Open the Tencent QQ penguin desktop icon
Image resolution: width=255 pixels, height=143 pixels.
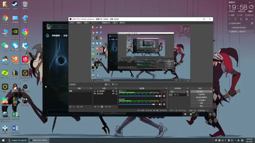tap(15, 88)
